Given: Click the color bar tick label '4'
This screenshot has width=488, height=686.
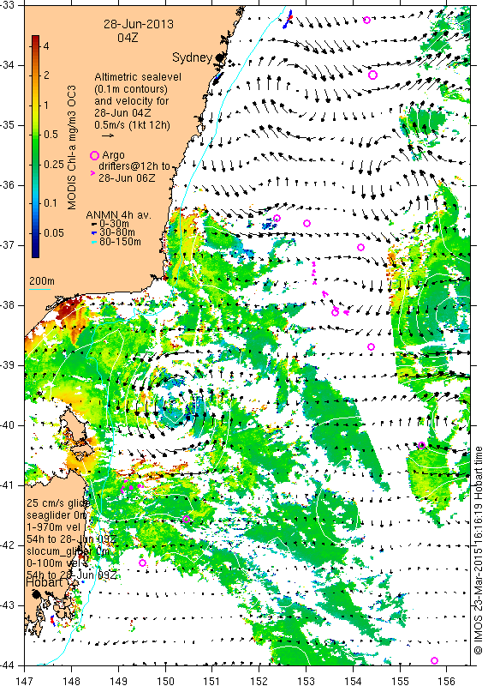Looking at the screenshot, I should pyautogui.click(x=46, y=46).
